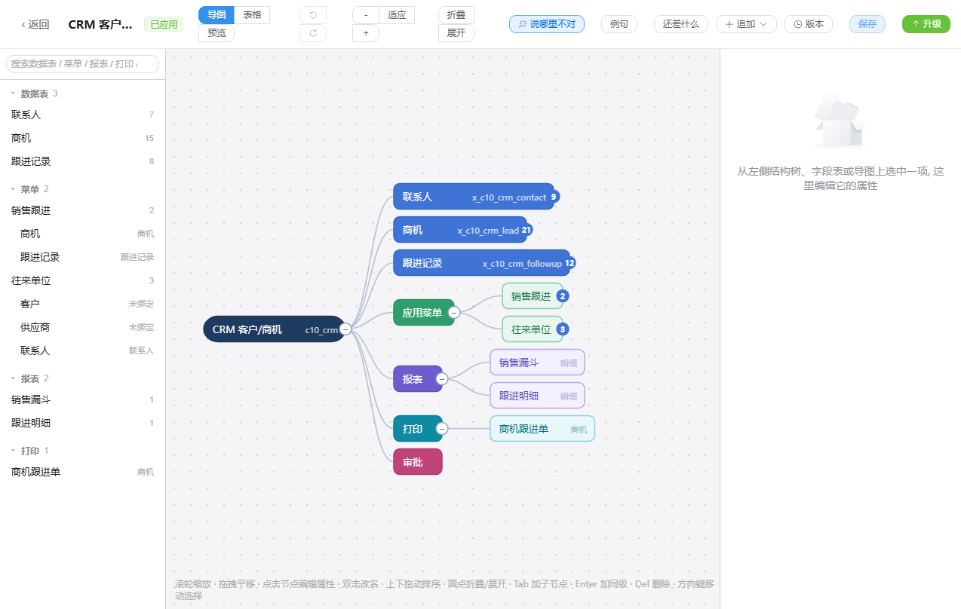Click the 例句 button
The width and height of the screenshot is (961, 609).
(x=619, y=24)
